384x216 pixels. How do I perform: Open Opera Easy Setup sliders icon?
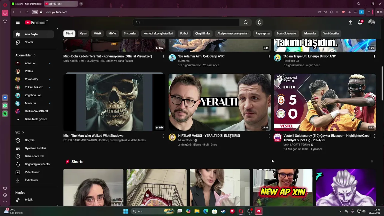[x=355, y=12]
